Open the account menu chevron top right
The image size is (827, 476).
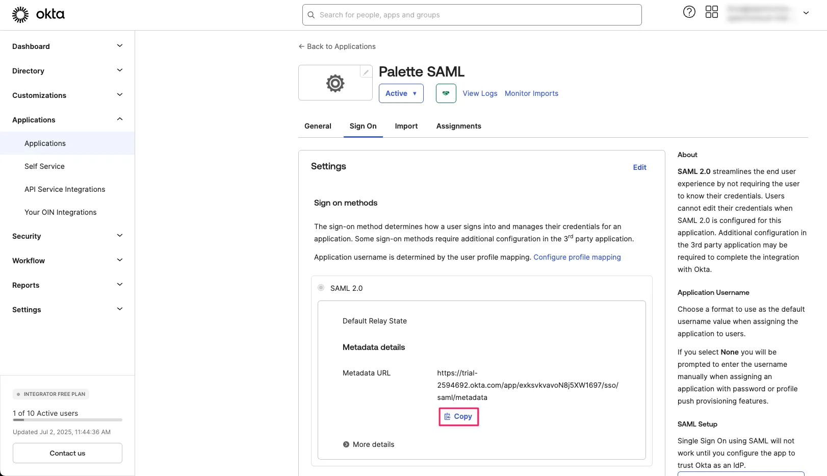pos(806,13)
